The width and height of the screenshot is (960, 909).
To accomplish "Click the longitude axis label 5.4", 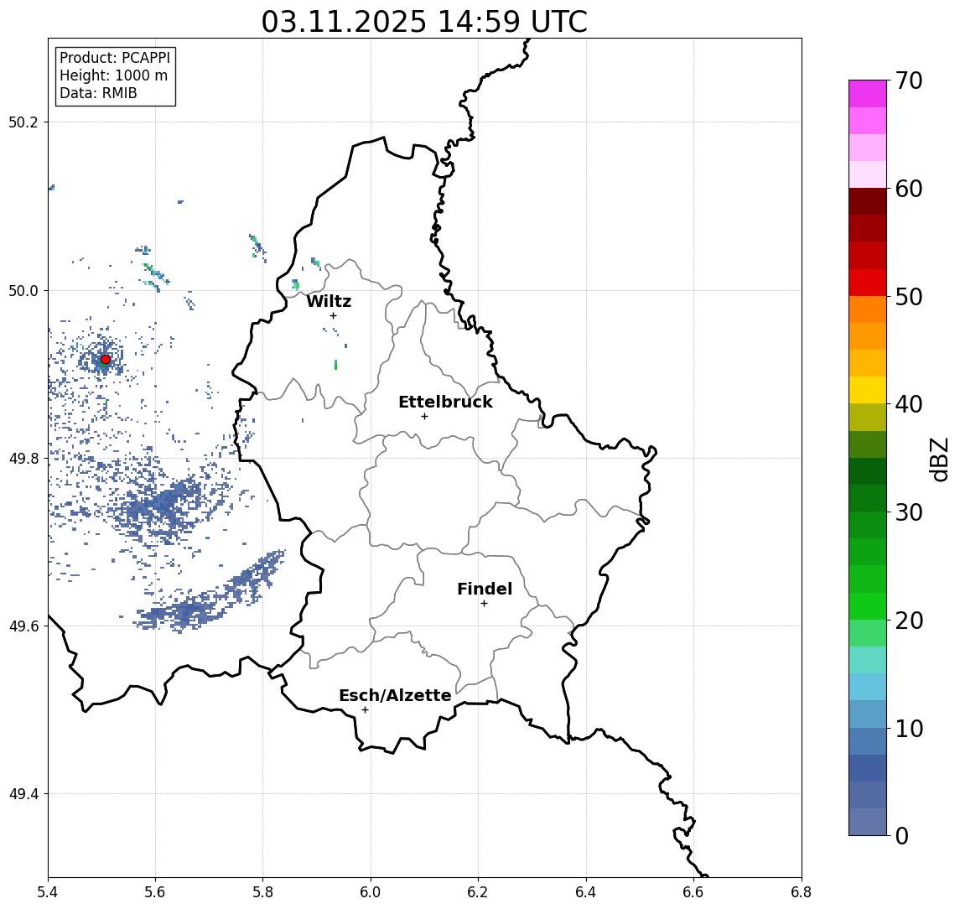I will click(x=48, y=892).
